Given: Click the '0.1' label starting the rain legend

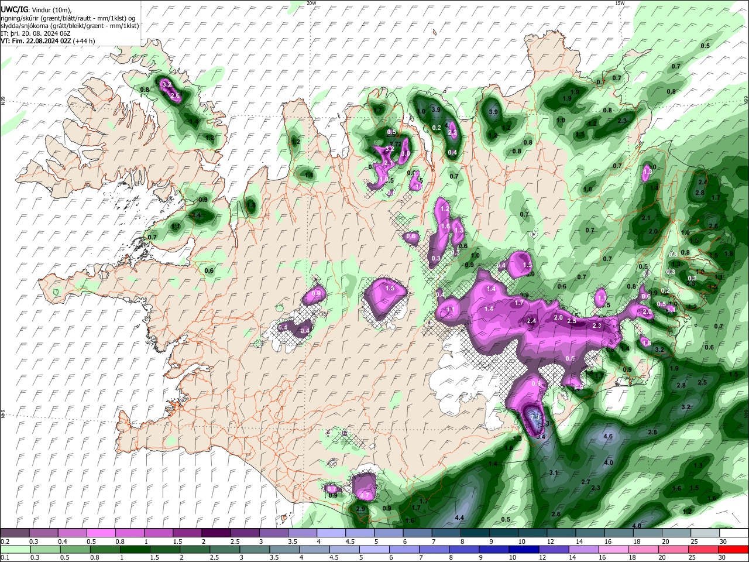Looking at the screenshot, I should [5, 558].
